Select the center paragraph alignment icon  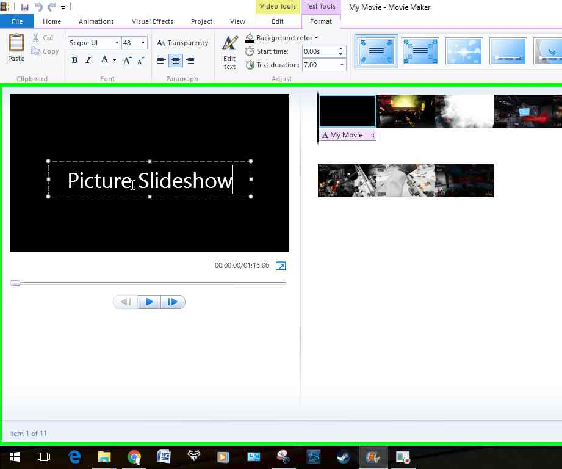(x=176, y=60)
